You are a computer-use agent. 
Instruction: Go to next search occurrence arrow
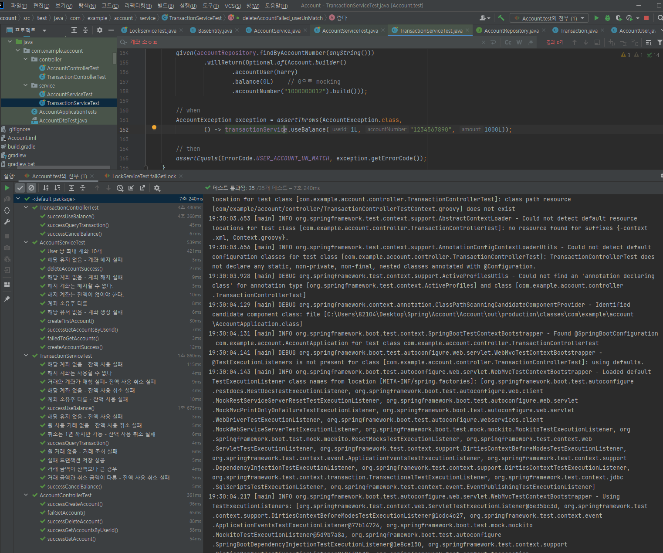point(586,42)
